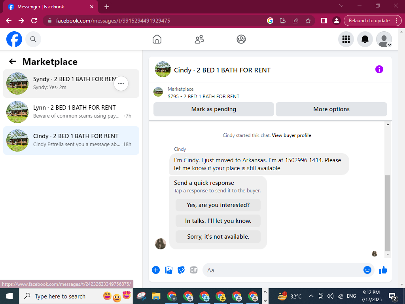Screen dimensions: 405x304
Task: Attach a photo using the image icon
Action: [x=168, y=270]
